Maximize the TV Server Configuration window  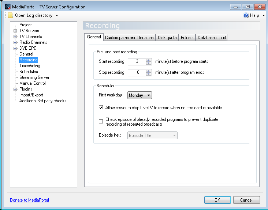pyautogui.click(x=247, y=7)
